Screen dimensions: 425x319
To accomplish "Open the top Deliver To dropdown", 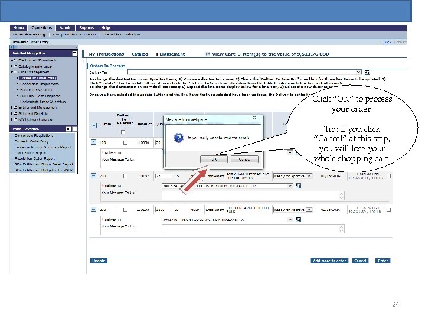I will [359, 72].
